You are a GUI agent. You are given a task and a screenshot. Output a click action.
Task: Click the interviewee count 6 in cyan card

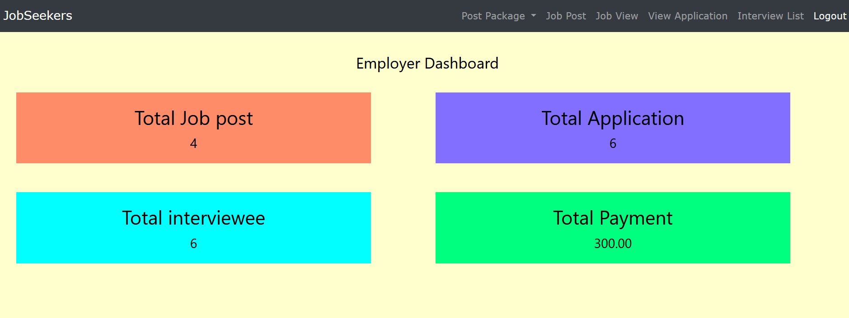(193, 244)
